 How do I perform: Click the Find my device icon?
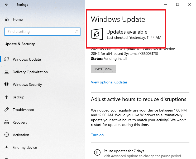[7, 147]
